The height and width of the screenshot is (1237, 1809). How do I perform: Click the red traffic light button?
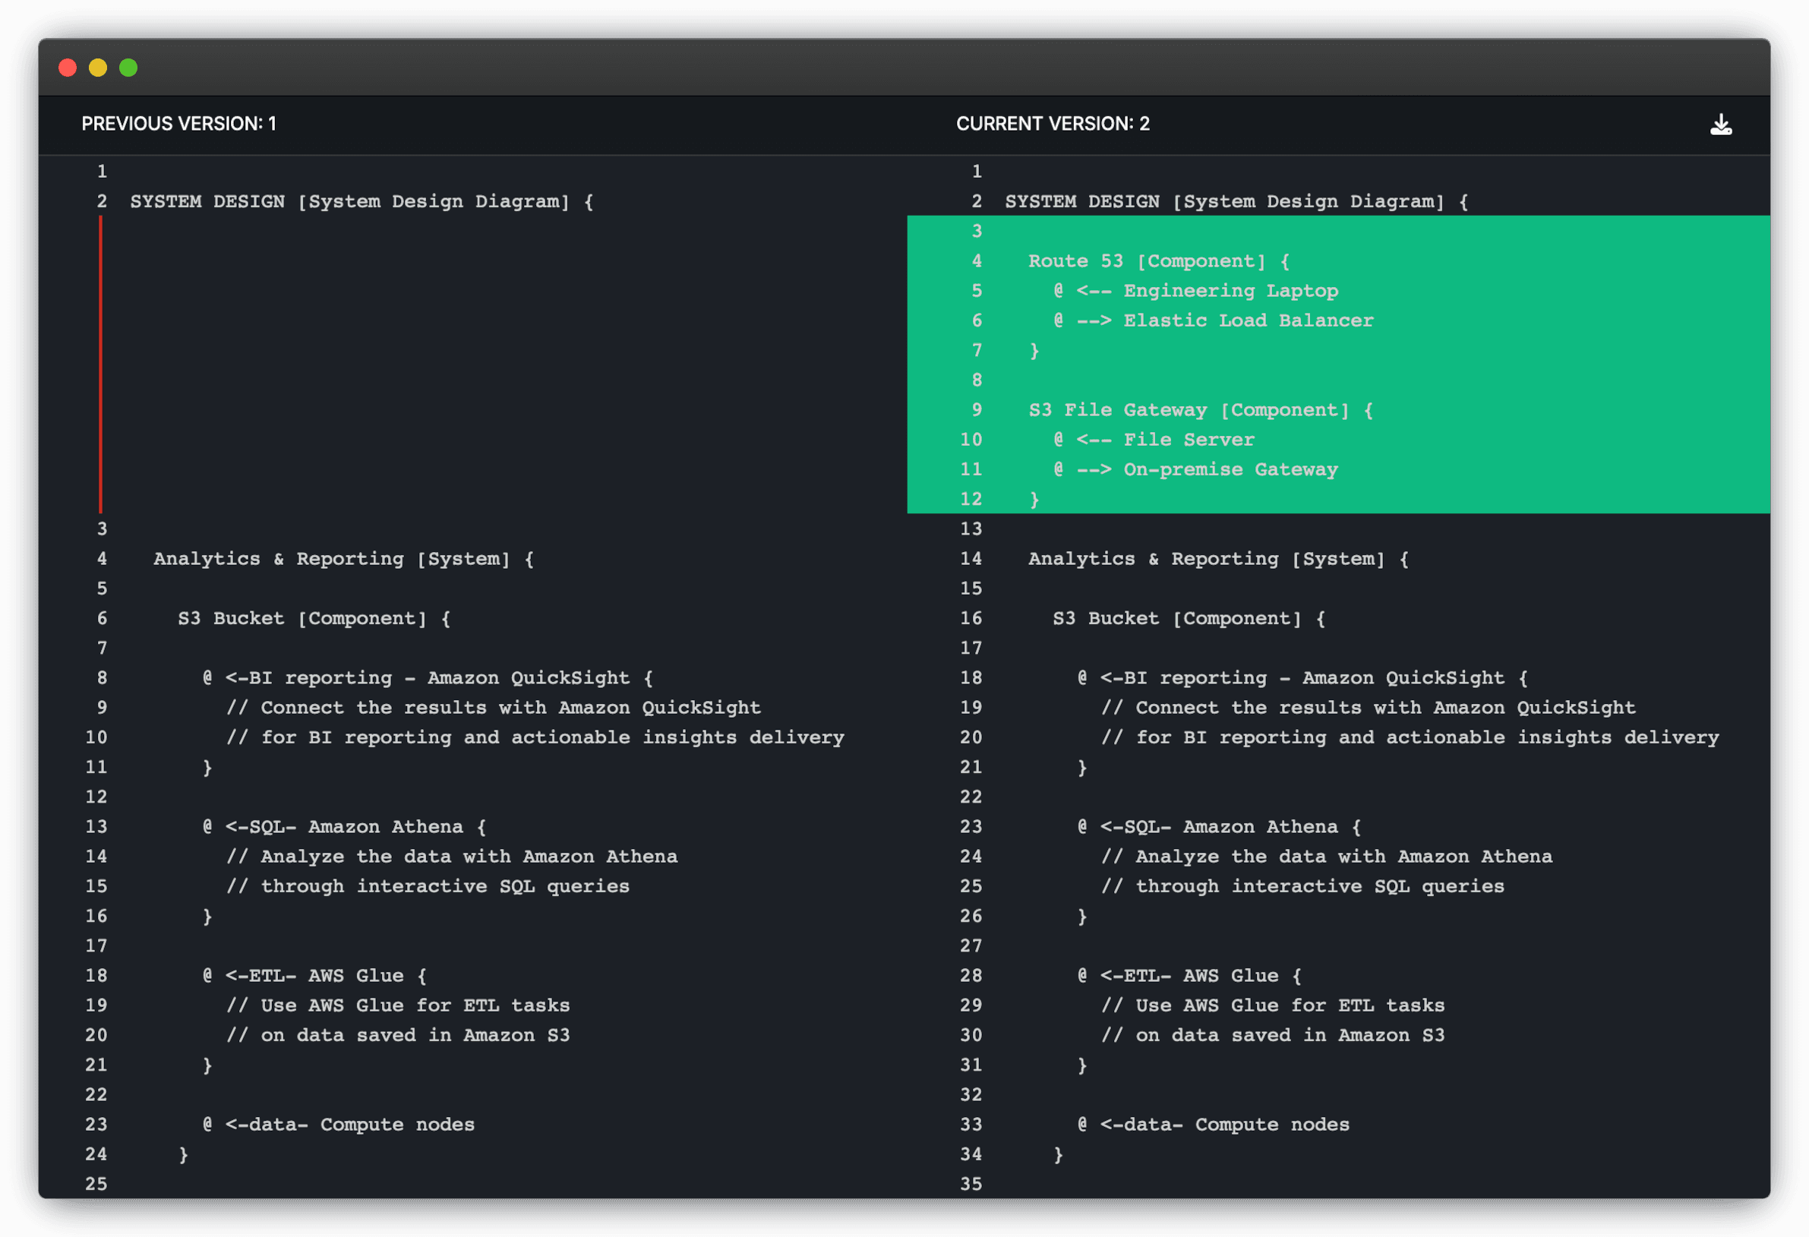tap(68, 68)
